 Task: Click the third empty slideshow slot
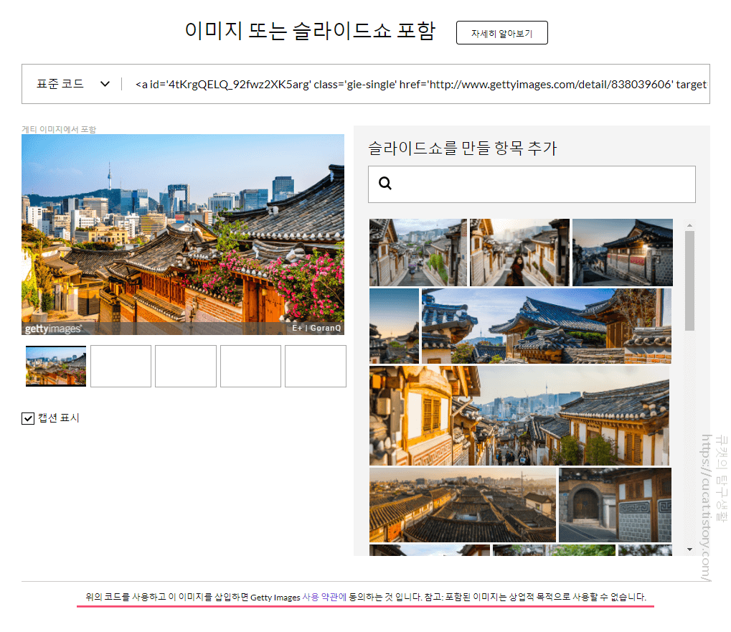point(186,367)
